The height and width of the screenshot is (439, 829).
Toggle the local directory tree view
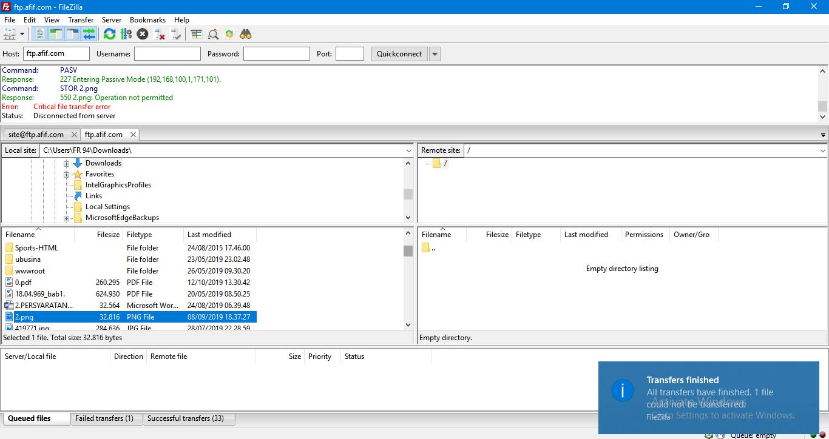click(x=56, y=34)
